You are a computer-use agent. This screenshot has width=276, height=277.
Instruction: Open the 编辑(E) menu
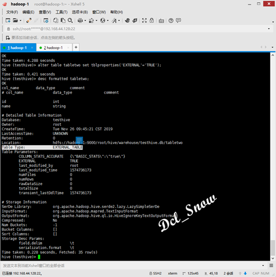click(28, 12)
